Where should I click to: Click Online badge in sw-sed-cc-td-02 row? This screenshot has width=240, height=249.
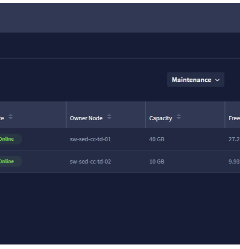click(10, 161)
